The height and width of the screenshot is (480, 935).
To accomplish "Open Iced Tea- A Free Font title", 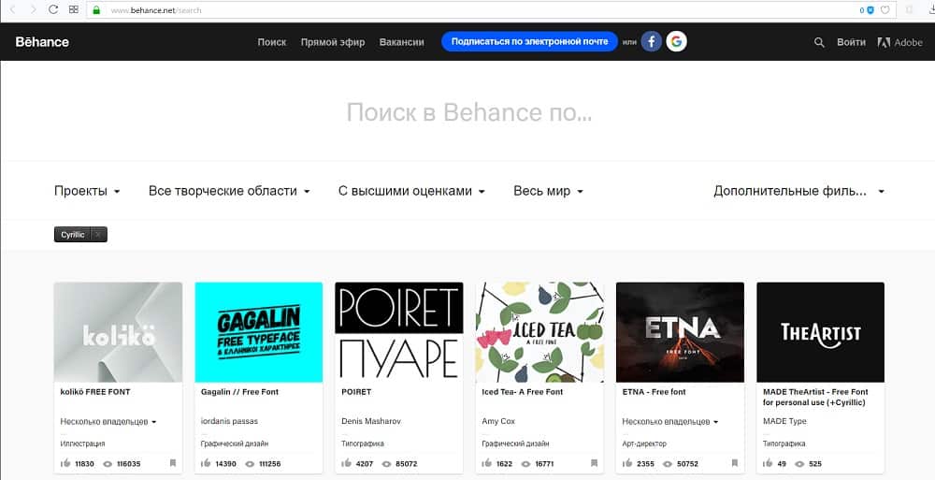I will tap(523, 392).
